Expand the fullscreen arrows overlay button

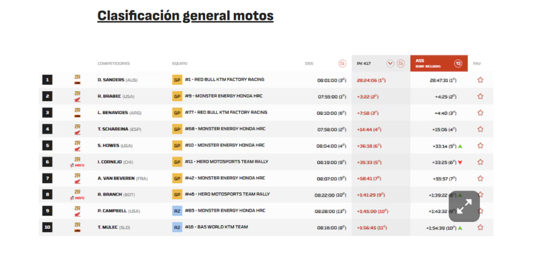click(x=464, y=206)
